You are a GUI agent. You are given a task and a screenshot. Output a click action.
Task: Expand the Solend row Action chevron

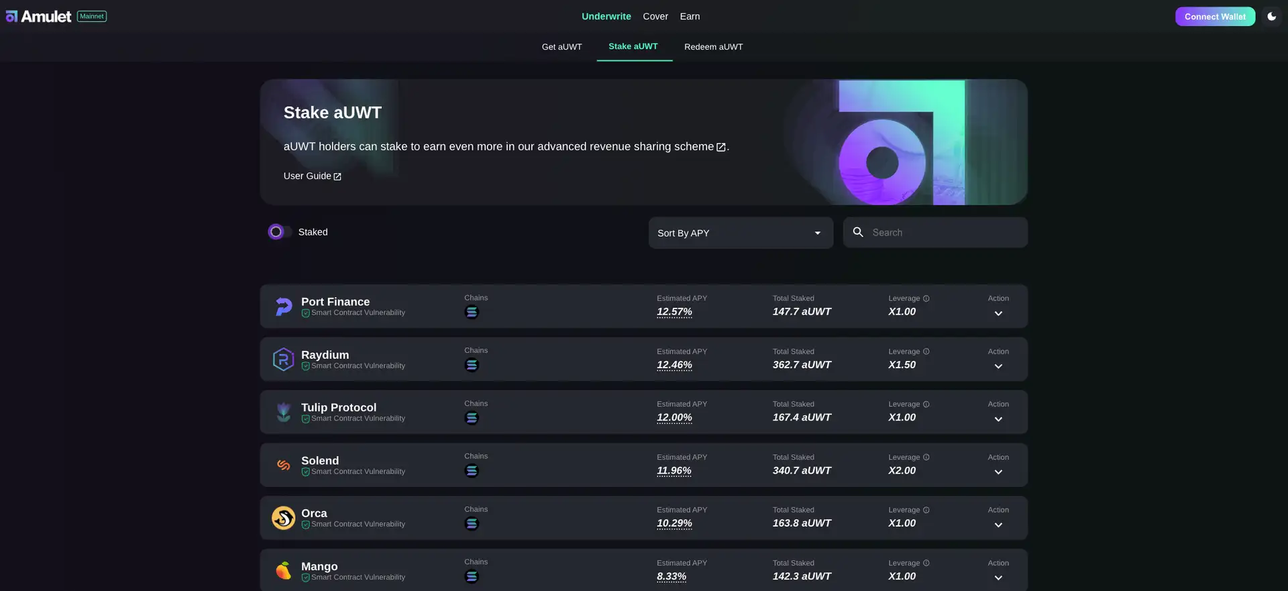pos(998,472)
